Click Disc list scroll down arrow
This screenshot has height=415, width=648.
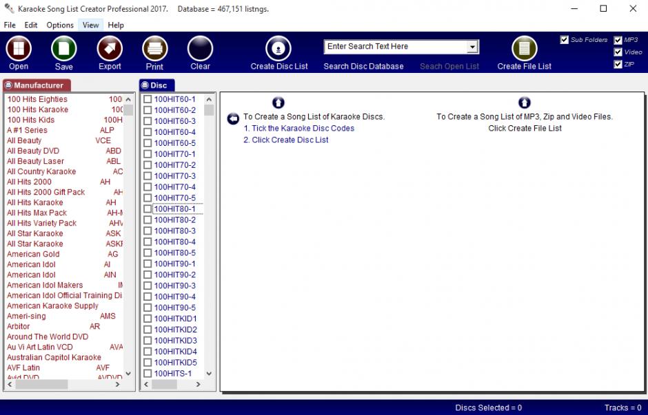point(209,373)
